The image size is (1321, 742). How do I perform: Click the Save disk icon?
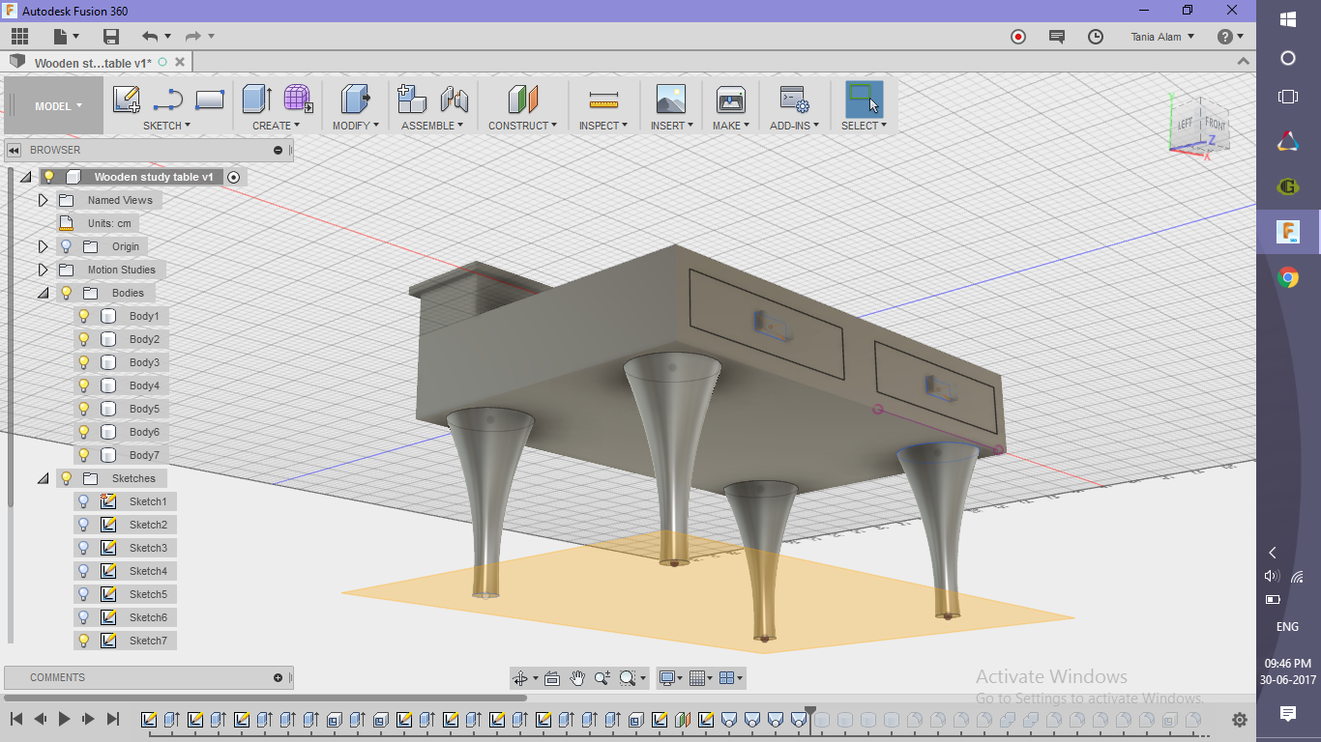coord(111,37)
